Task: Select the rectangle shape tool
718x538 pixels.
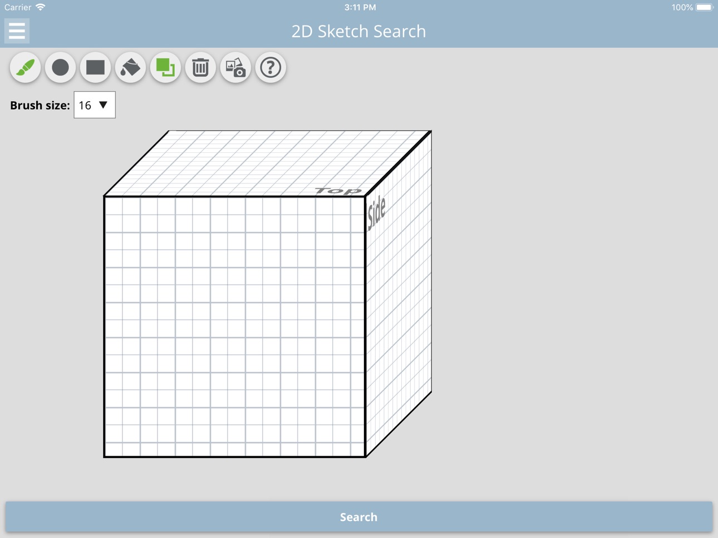Action: point(95,67)
